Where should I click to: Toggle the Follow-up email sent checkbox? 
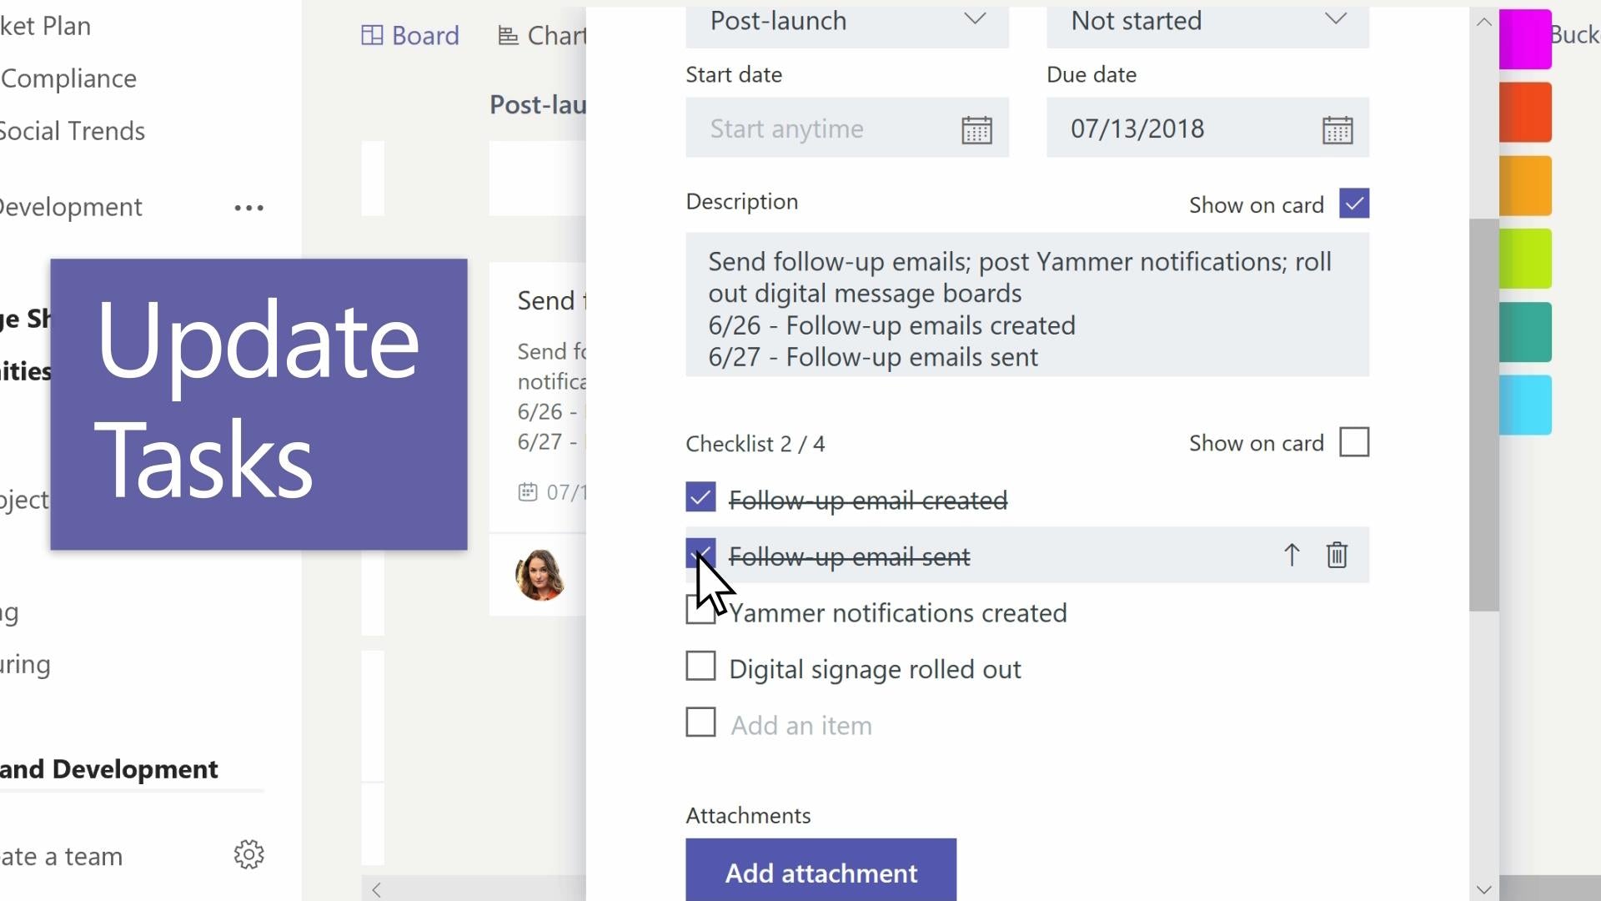(700, 556)
